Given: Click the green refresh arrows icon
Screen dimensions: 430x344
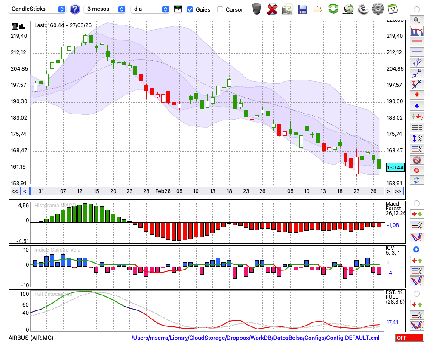Looking at the screenshot, I should (x=333, y=9).
